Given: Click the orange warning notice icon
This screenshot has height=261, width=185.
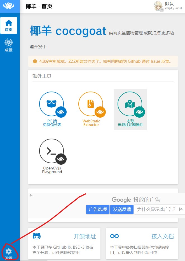Looking at the screenshot, I should pos(35,61).
